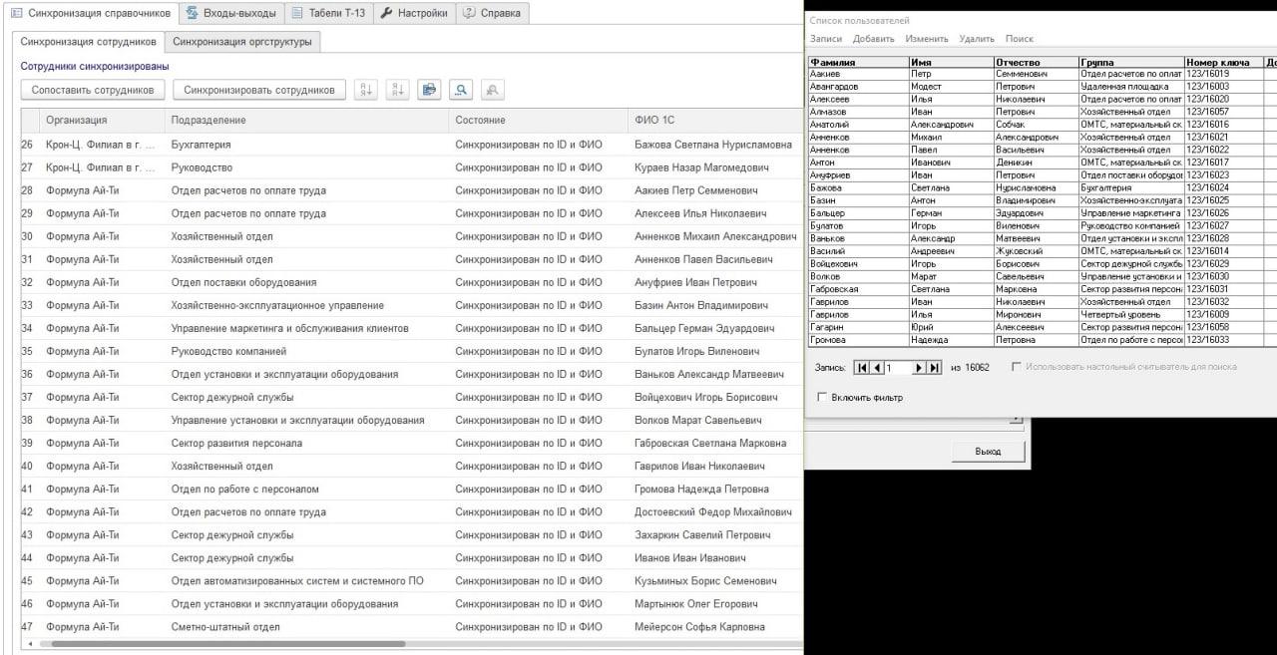The image size is (1277, 655).
Task: Toggle desktop reader for search checkbox
Action: click(x=1017, y=368)
